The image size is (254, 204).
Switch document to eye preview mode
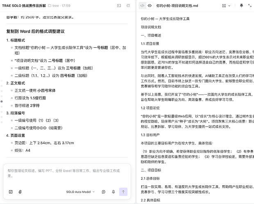point(150,6)
